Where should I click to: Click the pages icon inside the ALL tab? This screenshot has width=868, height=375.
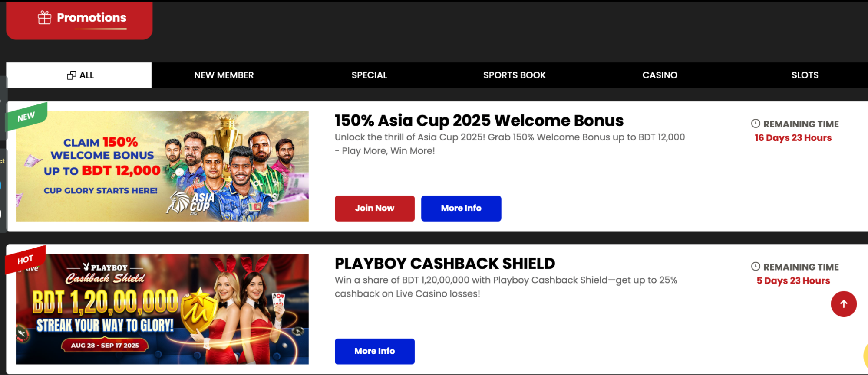tap(70, 75)
